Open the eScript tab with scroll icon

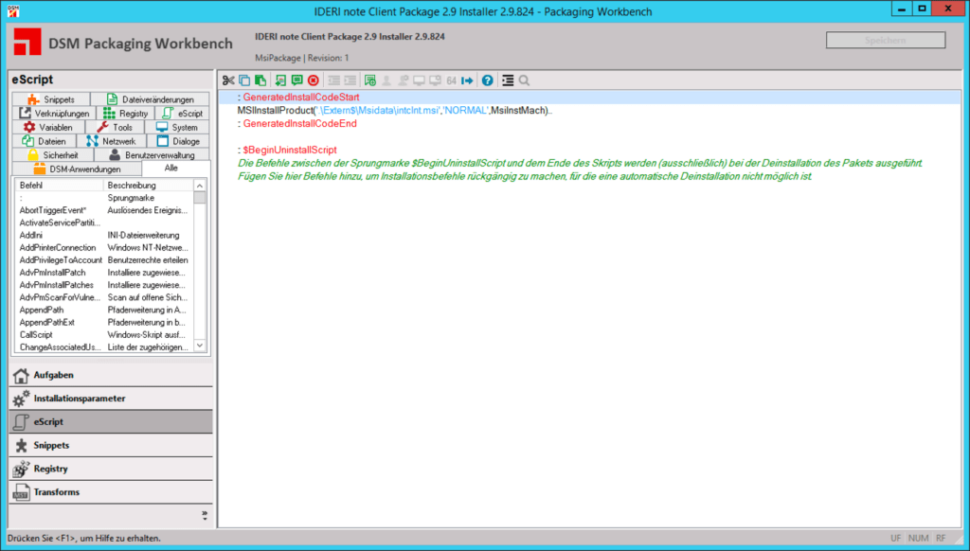[183, 114]
